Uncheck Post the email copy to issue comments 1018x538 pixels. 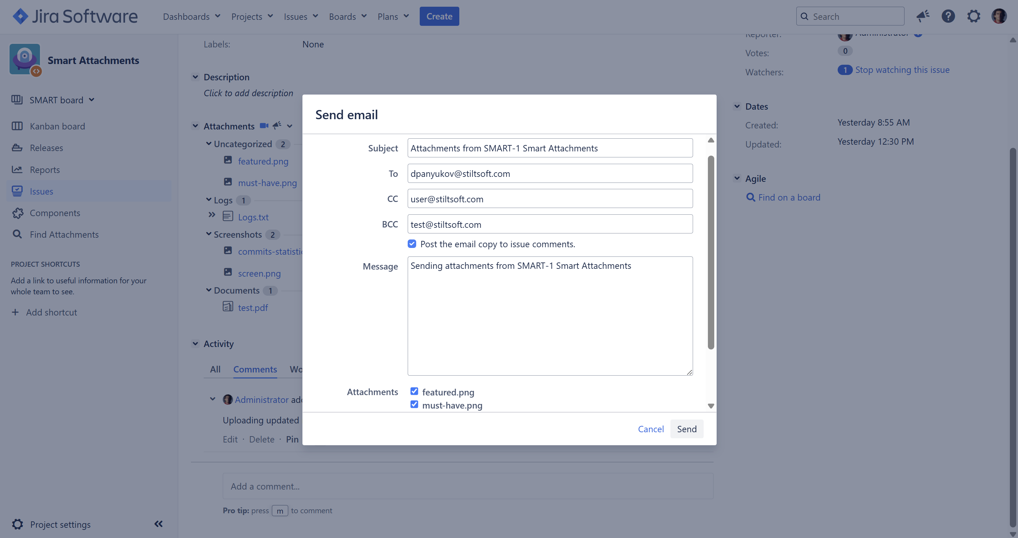point(412,243)
